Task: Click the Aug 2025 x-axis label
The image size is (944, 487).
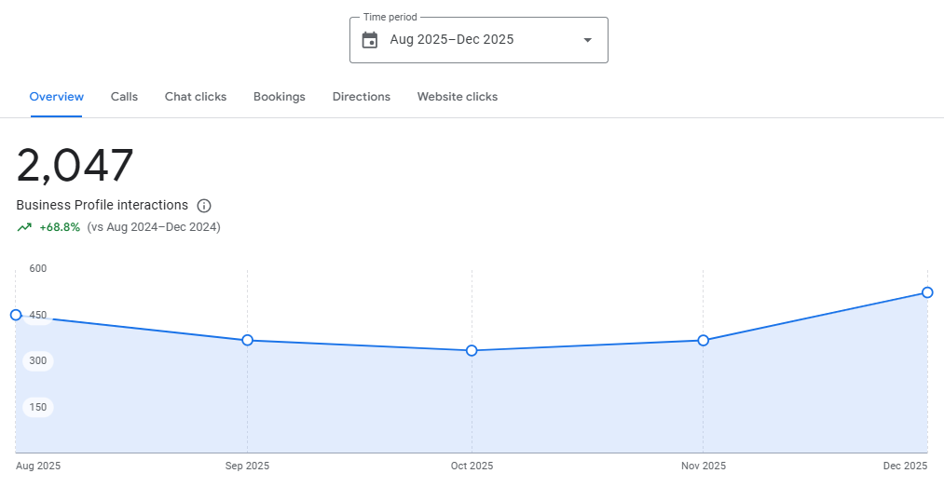Action: [38, 466]
